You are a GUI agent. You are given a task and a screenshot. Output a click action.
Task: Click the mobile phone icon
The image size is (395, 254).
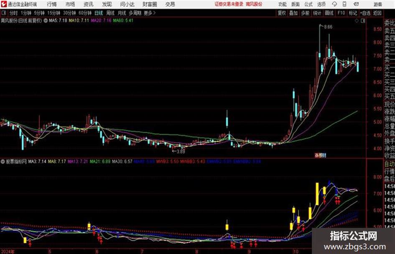pos(344,4)
